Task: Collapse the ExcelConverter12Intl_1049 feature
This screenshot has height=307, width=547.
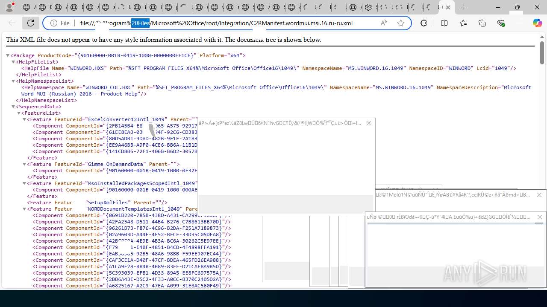Action: pos(24,119)
